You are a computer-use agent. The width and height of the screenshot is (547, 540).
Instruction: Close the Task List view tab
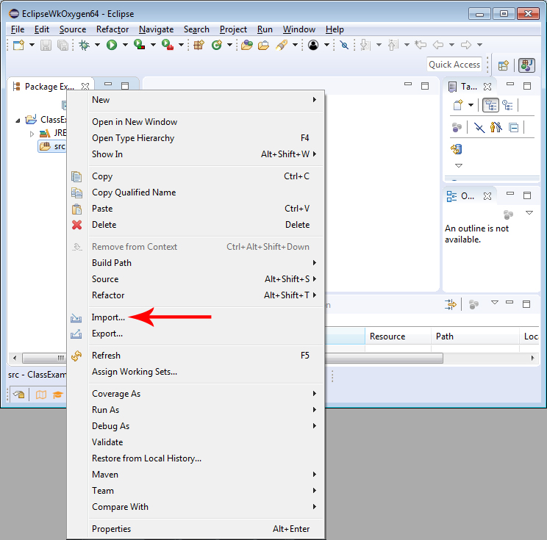(x=487, y=87)
